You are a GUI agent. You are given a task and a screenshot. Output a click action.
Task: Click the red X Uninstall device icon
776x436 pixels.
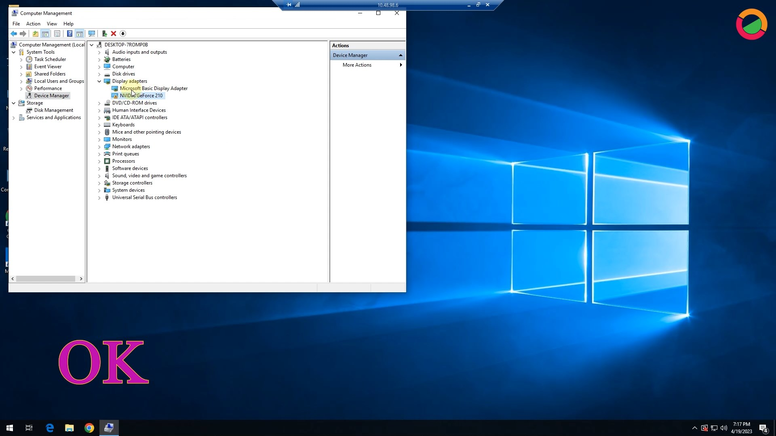114,34
